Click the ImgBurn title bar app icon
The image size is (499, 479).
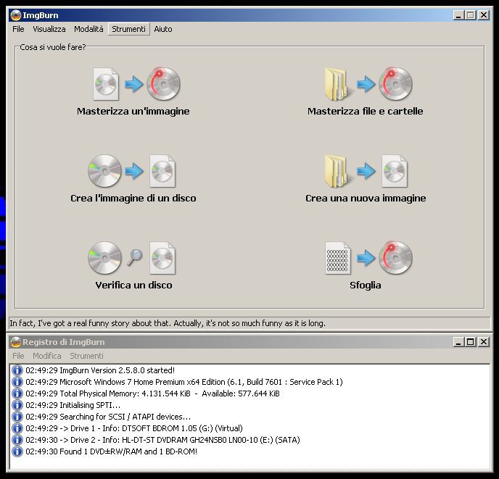(15, 14)
